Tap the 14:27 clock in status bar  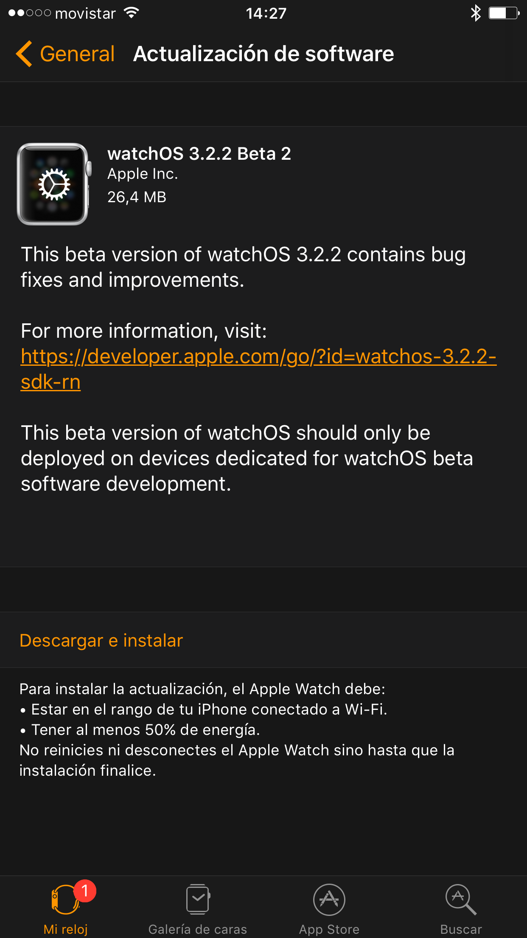(266, 14)
